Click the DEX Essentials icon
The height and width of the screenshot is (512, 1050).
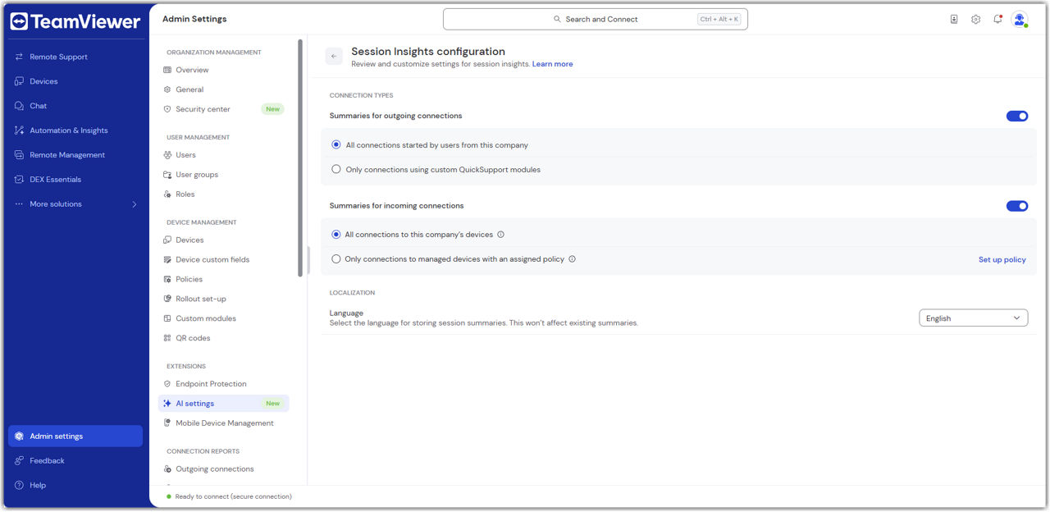coord(19,180)
